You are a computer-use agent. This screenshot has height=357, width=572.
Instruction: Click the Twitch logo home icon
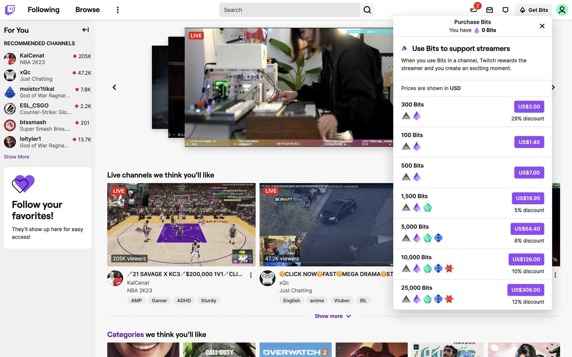10,10
